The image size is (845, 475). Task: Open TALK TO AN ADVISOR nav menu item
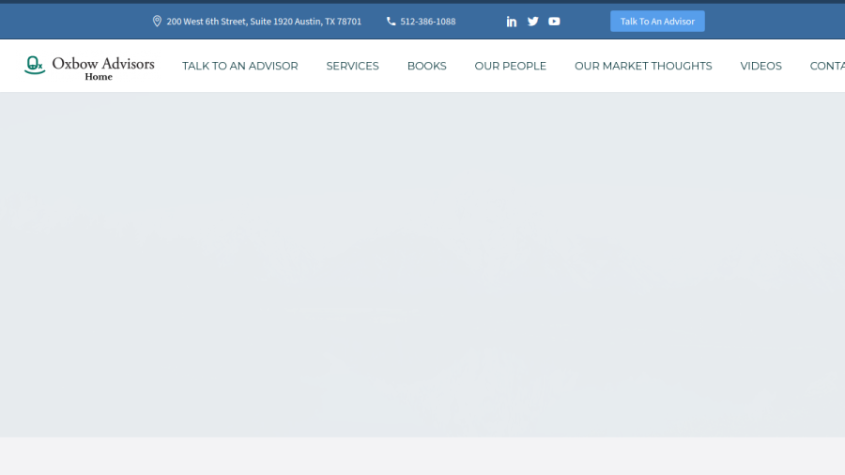pos(239,66)
